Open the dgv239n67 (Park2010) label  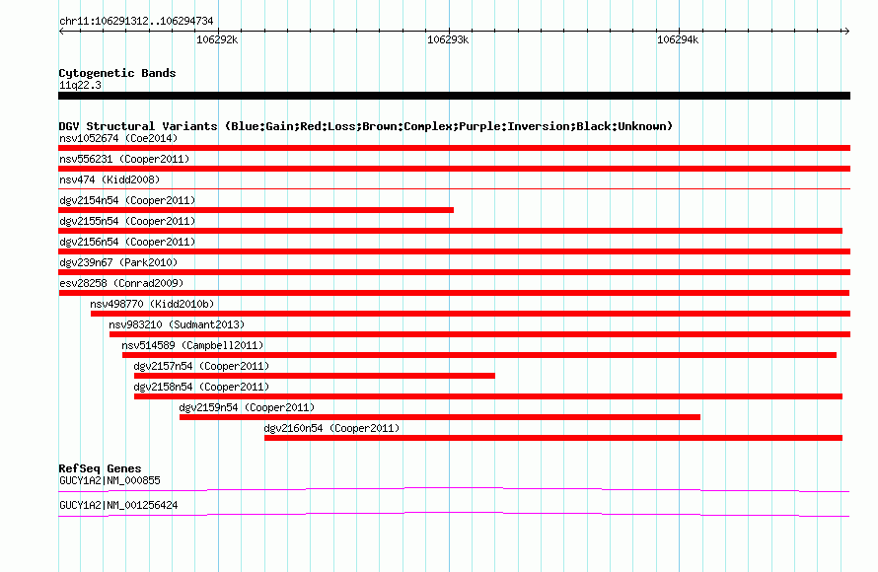coord(118,262)
